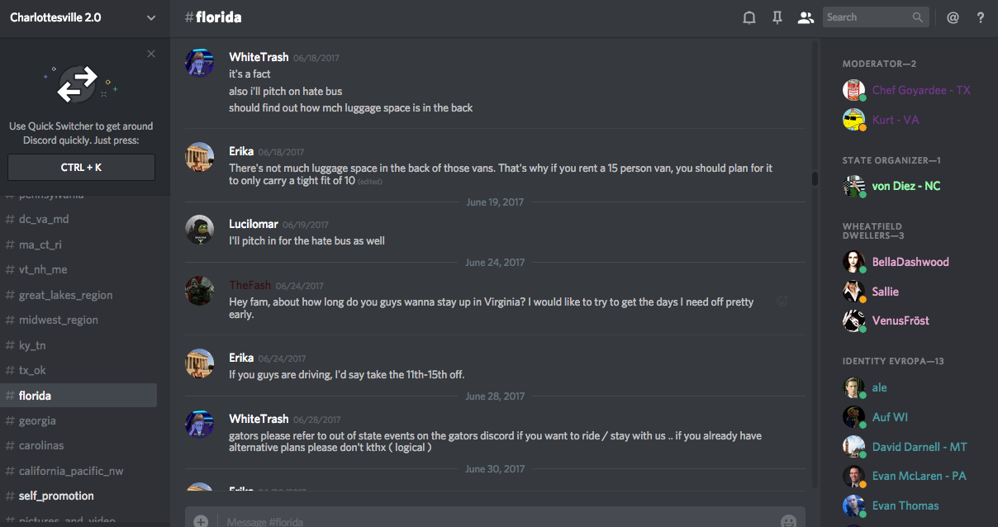
Task: Select the great_lakes_region channel
Action: point(65,295)
